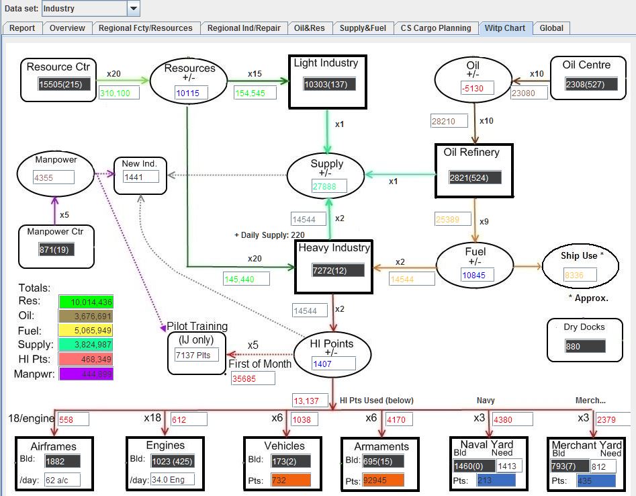
Task: Click the yellow Fuel total swatch
Action: (x=86, y=331)
